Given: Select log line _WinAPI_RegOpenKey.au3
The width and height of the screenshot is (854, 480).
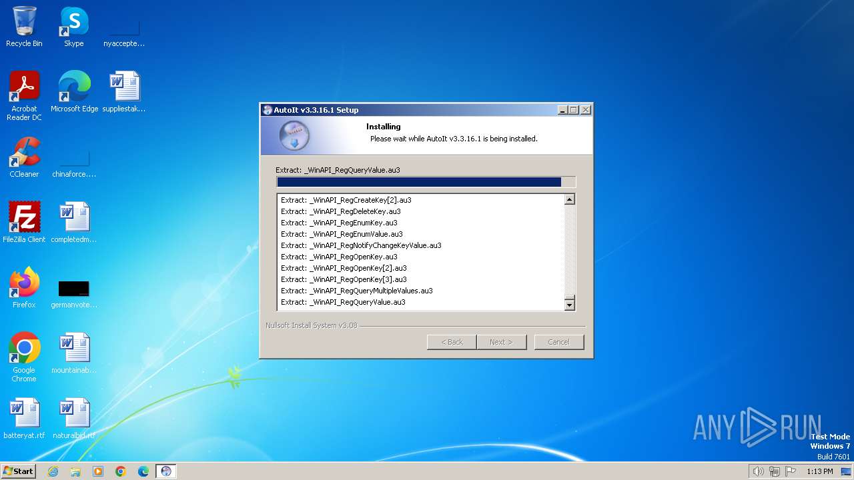Looking at the screenshot, I should coord(339,257).
